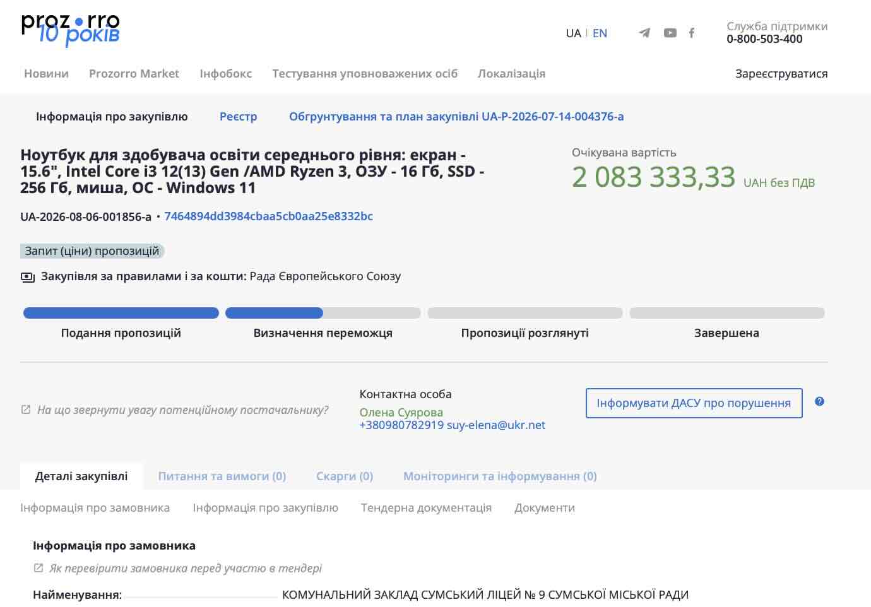Click support phone 0-800-503-400

click(764, 38)
